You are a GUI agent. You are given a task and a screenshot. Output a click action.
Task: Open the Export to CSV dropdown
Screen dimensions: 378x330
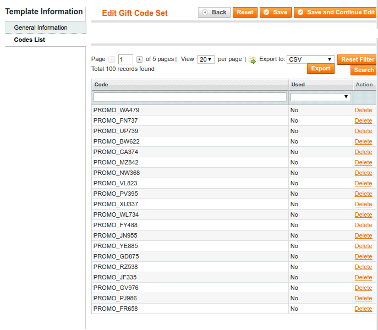310,59
